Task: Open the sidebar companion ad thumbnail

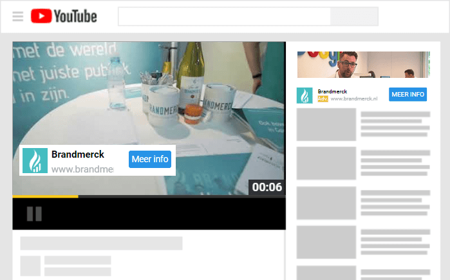Action: tap(364, 64)
